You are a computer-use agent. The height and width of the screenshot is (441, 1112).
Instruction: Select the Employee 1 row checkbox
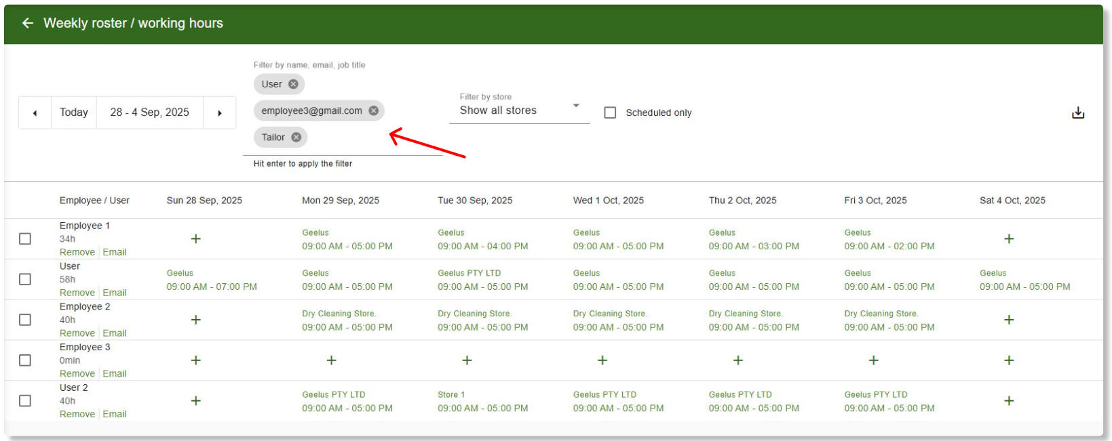(x=25, y=238)
